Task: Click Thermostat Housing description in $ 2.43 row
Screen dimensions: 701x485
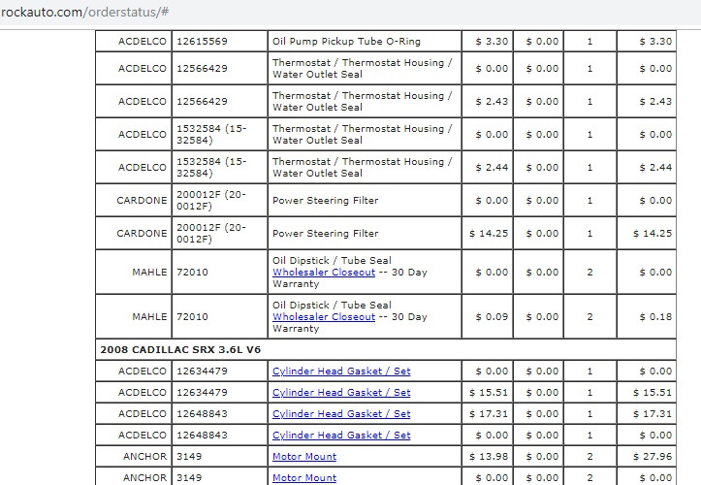Action: (x=362, y=101)
